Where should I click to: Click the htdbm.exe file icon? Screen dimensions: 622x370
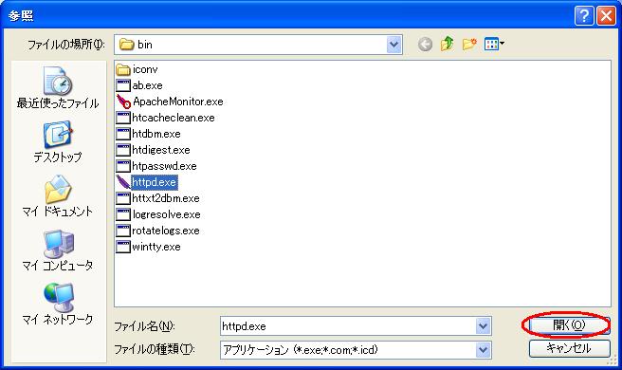123,134
